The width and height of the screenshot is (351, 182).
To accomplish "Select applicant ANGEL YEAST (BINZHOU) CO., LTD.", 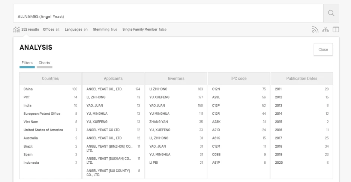I will tap(113, 148).
